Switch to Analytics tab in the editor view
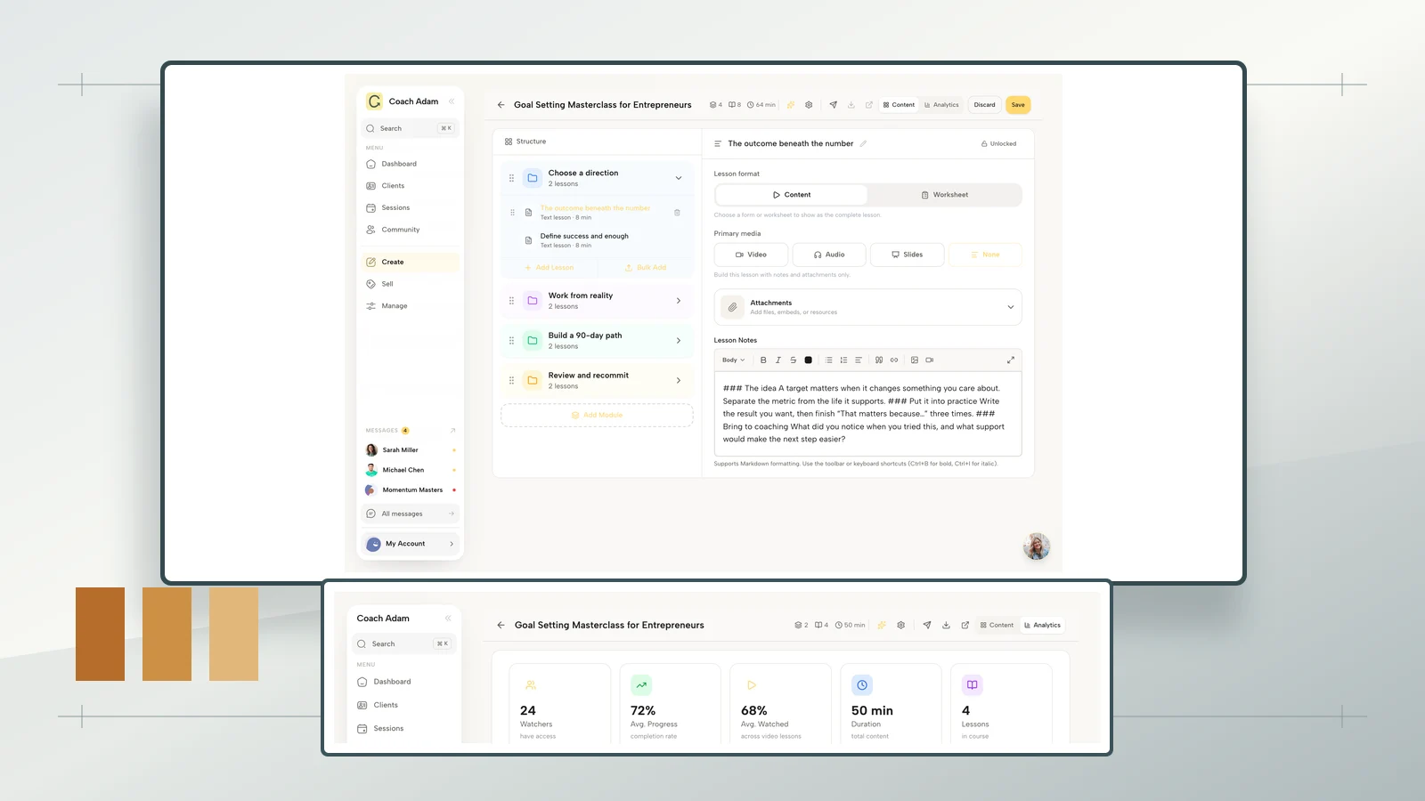 click(x=941, y=105)
